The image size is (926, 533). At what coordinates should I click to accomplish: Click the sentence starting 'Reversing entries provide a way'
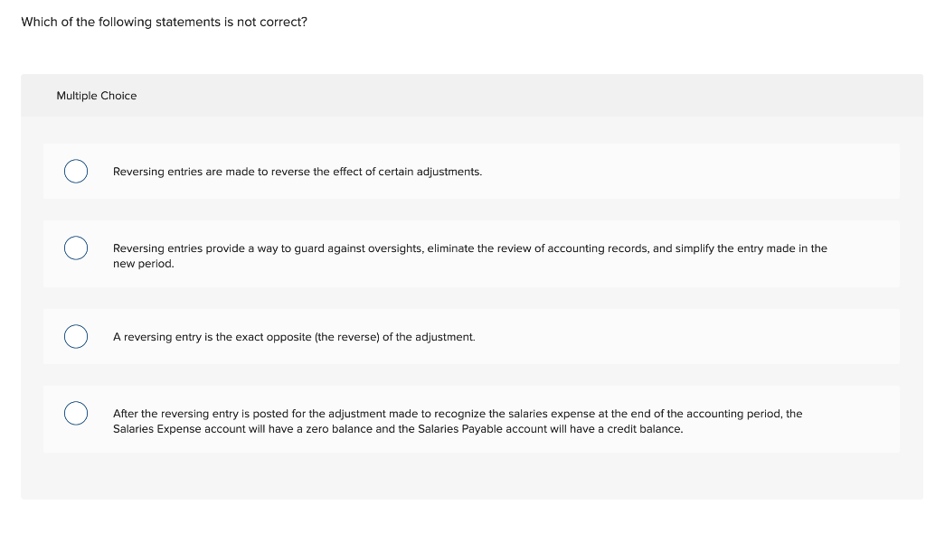coord(470,256)
